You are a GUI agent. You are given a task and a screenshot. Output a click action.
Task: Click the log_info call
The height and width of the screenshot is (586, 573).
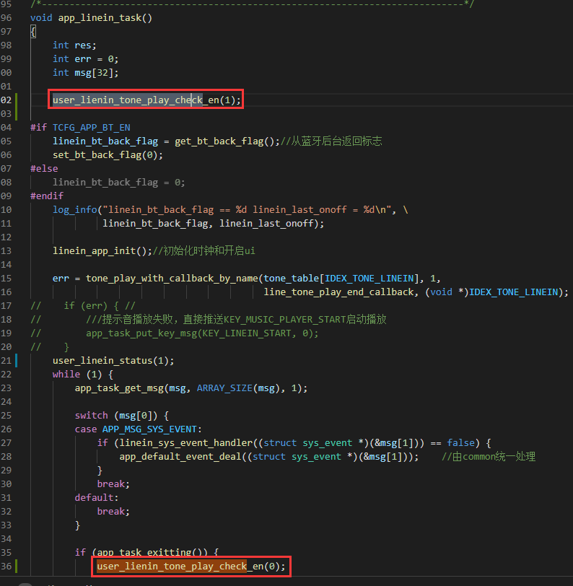(230, 210)
